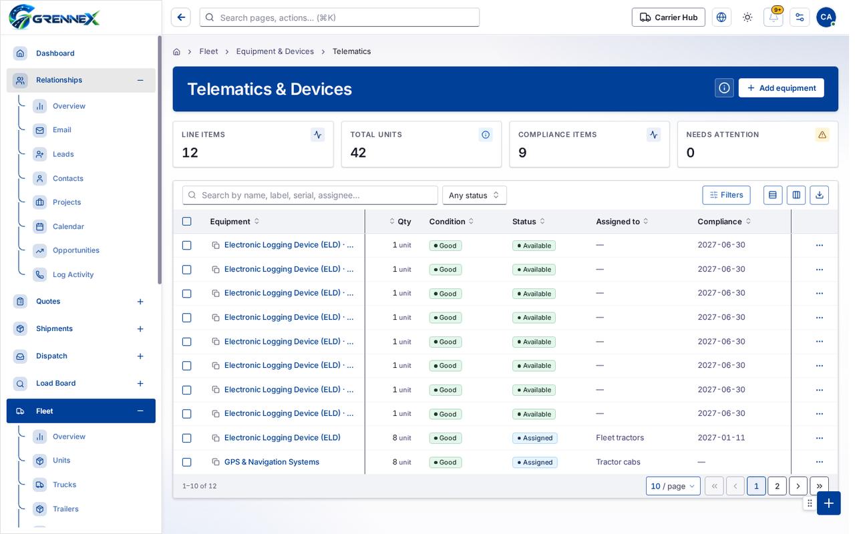The width and height of the screenshot is (855, 534).
Task: Open the CA user avatar menu
Action: 826,17
